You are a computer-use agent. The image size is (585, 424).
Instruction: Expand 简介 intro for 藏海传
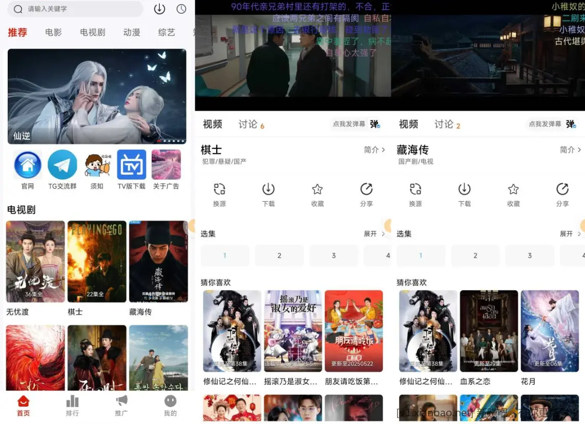[x=570, y=150]
